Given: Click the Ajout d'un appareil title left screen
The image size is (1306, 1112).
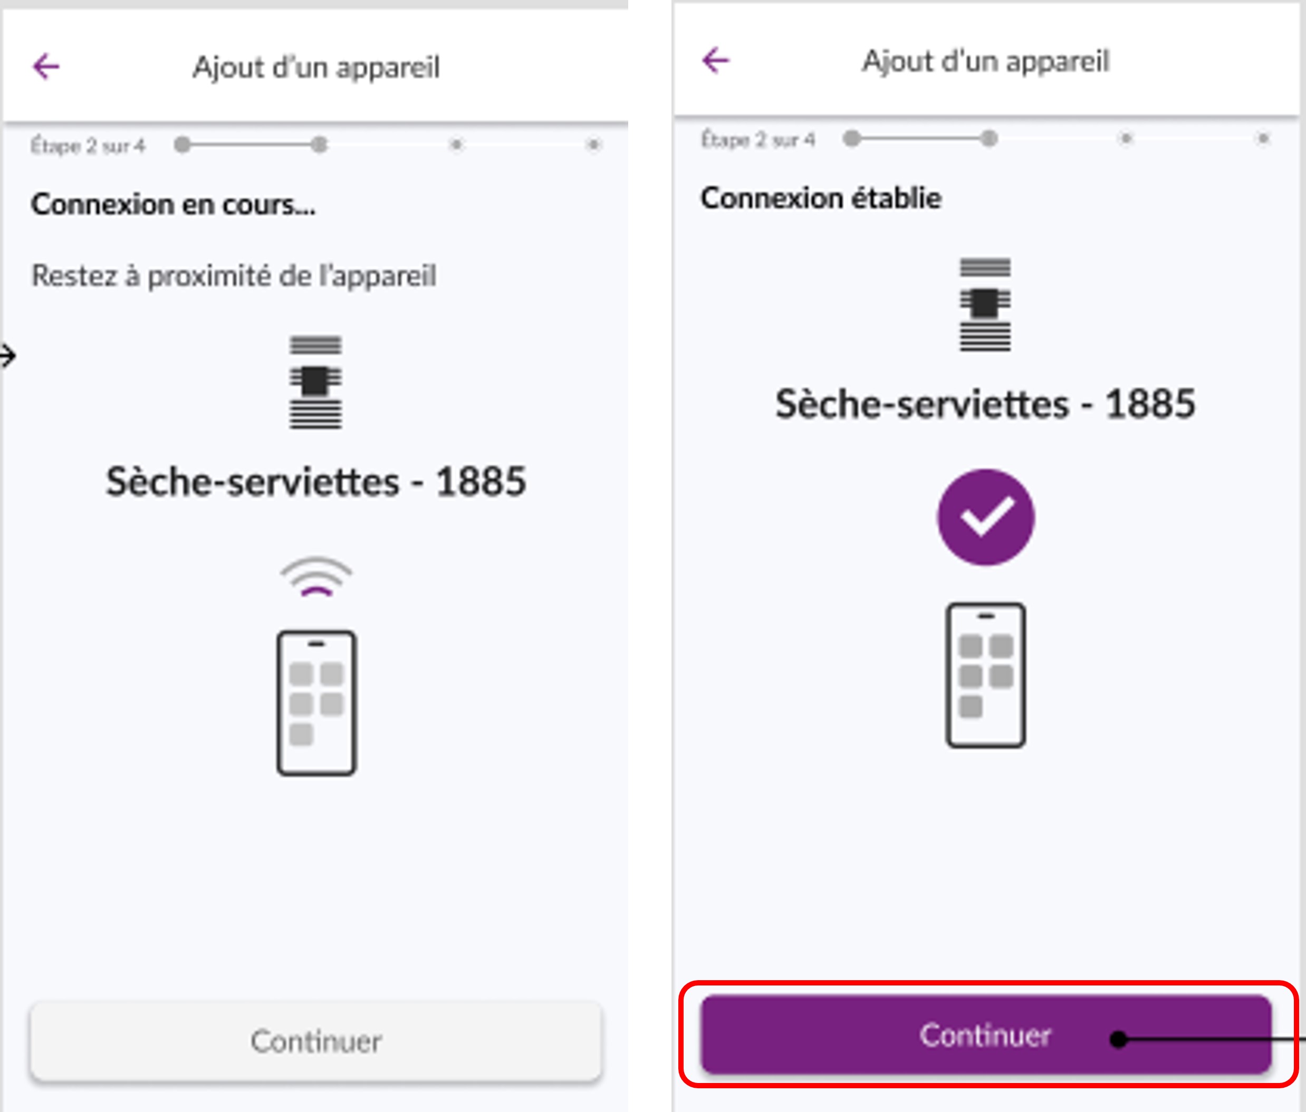Looking at the screenshot, I should (x=316, y=67).
